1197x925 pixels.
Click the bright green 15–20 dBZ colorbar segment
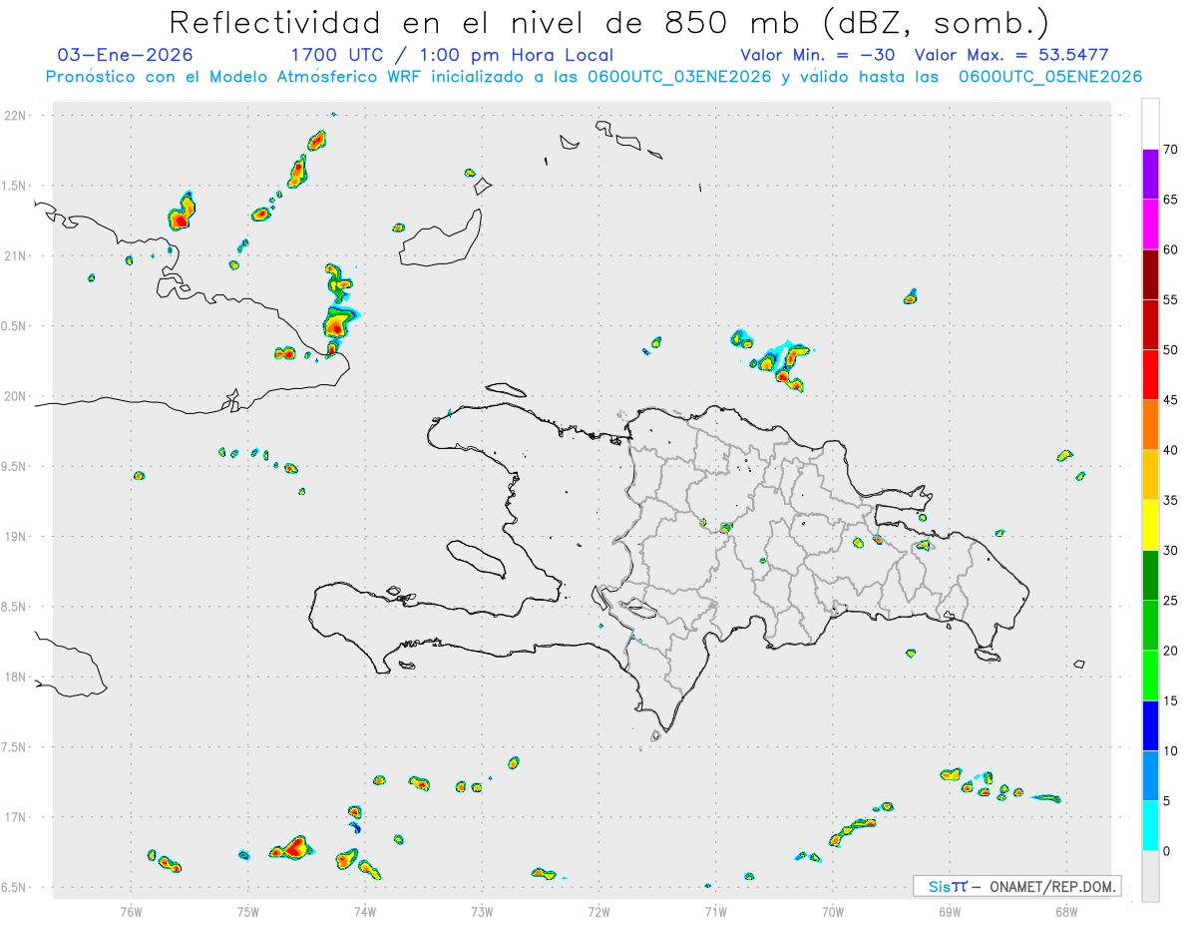click(x=1150, y=676)
